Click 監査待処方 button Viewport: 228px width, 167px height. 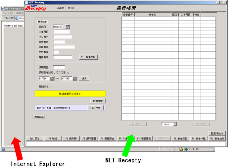click(x=217, y=133)
